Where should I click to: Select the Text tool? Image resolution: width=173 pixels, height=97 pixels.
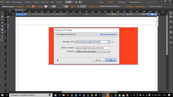2,20
